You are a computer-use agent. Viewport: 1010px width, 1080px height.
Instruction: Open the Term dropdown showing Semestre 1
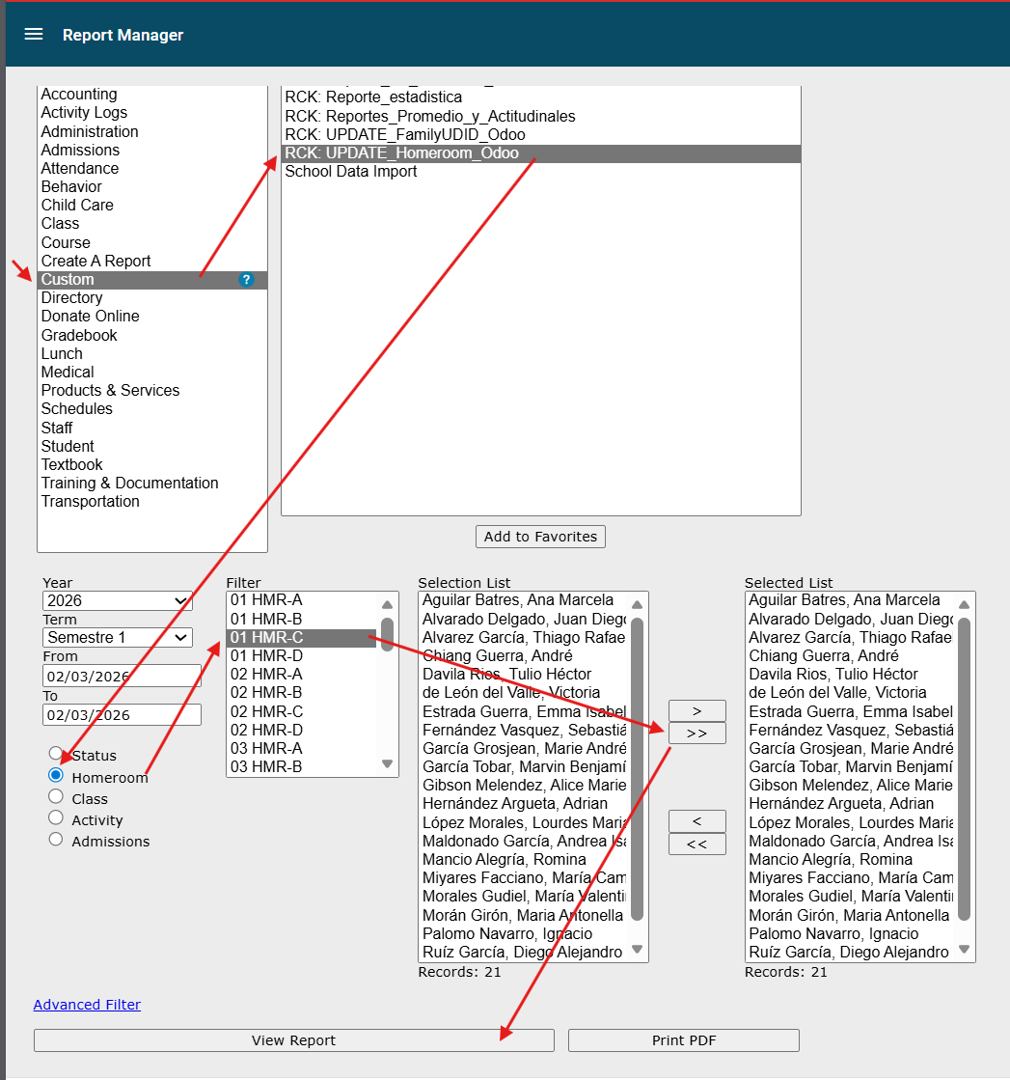pyautogui.click(x=117, y=638)
